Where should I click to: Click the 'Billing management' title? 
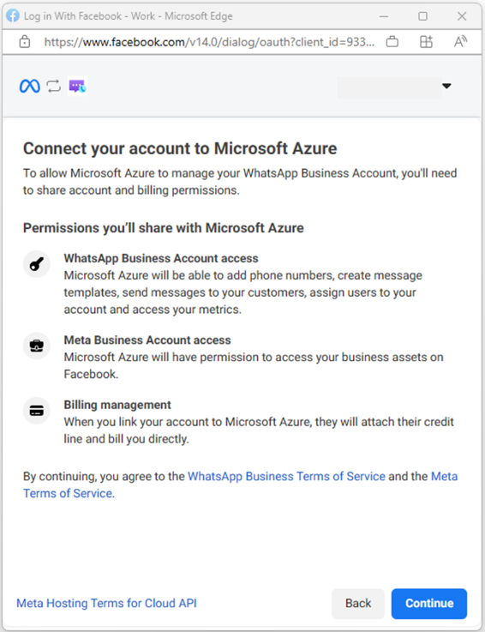tap(117, 405)
